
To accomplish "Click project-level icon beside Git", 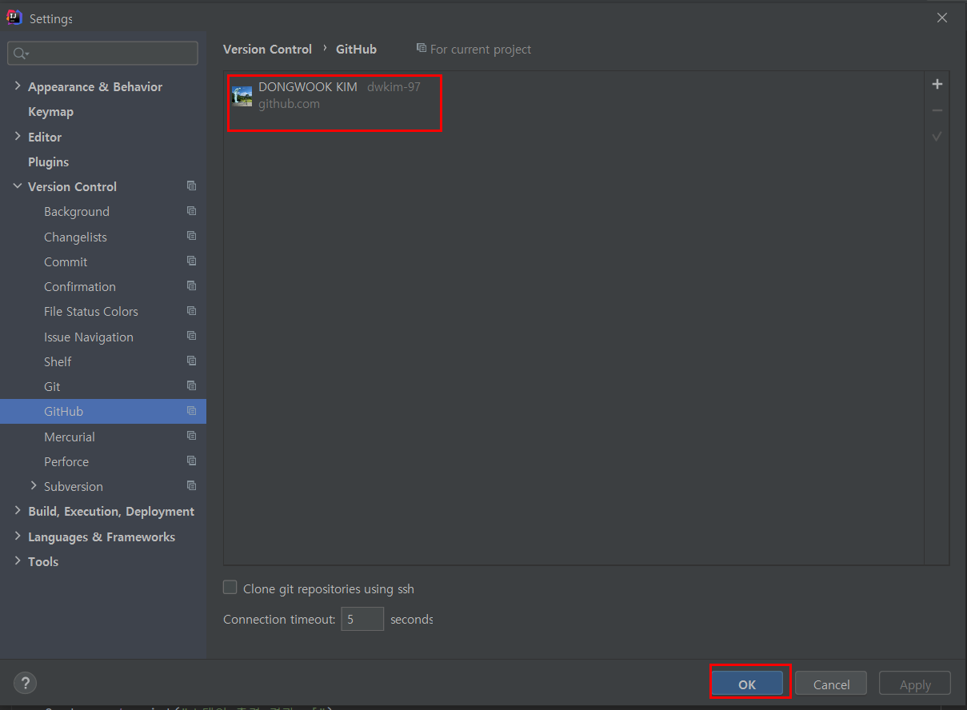I will (x=191, y=385).
